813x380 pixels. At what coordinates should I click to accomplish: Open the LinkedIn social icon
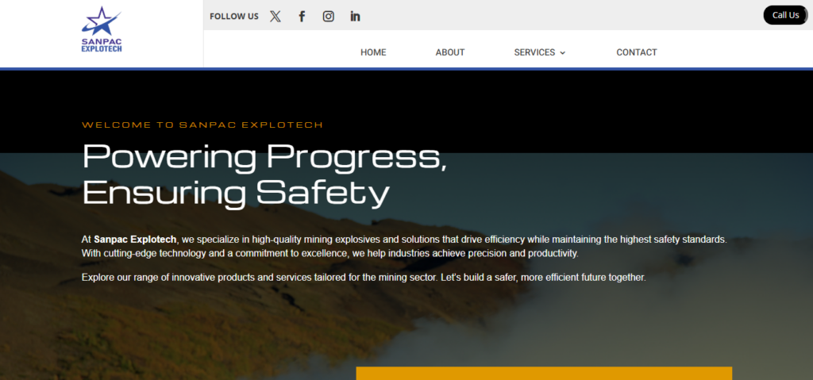pos(355,16)
